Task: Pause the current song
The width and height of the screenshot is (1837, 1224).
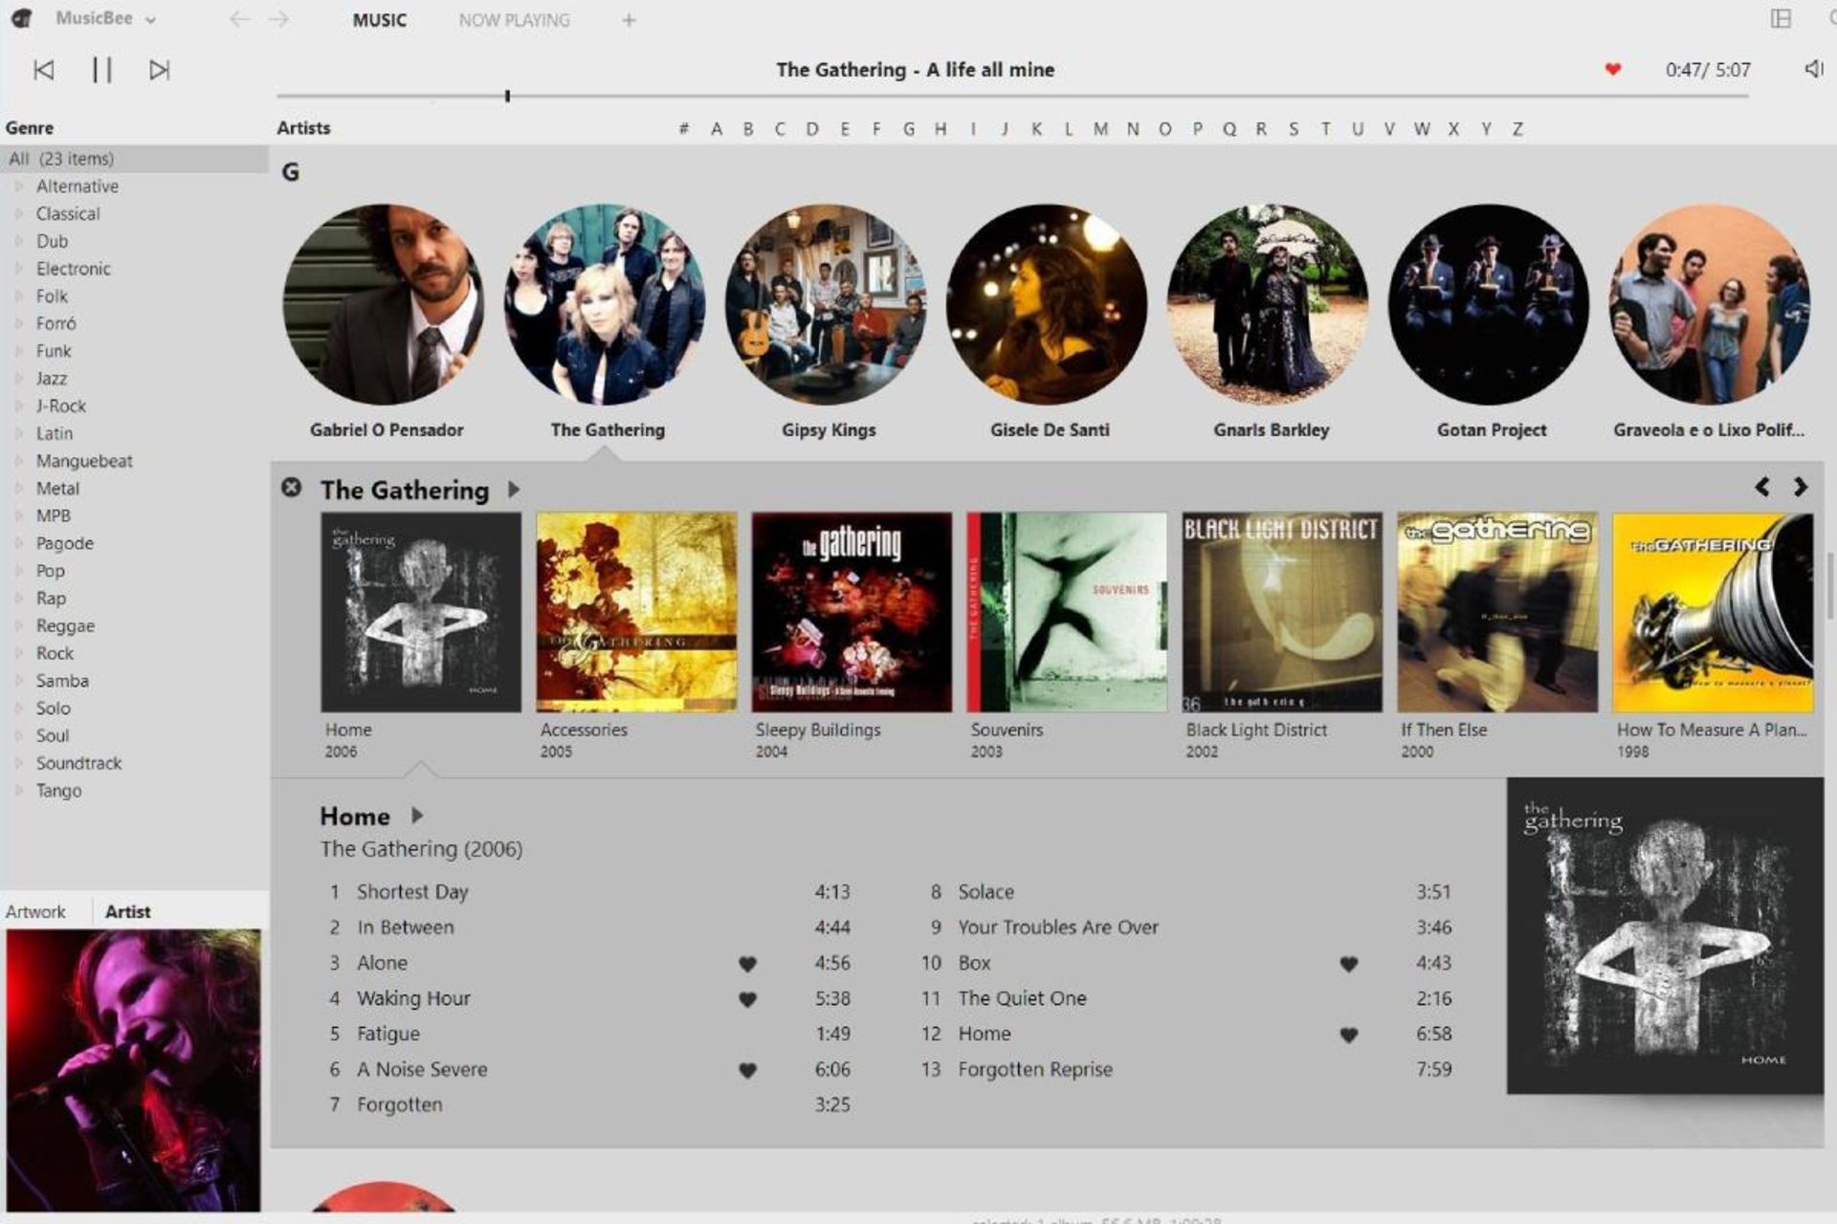Action: tap(101, 70)
